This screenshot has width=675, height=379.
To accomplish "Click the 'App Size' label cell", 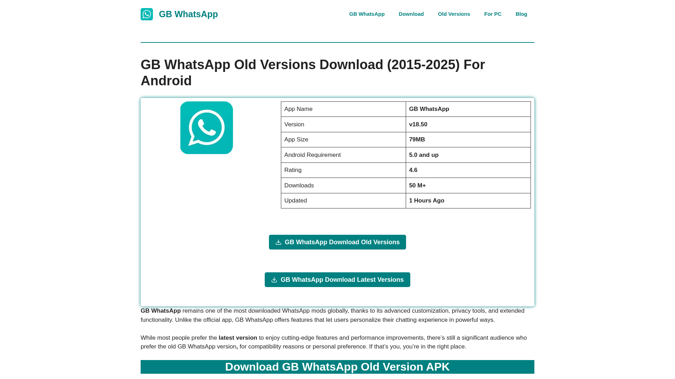I will 343,140.
